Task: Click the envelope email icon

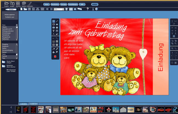Action: (x=42, y=9)
